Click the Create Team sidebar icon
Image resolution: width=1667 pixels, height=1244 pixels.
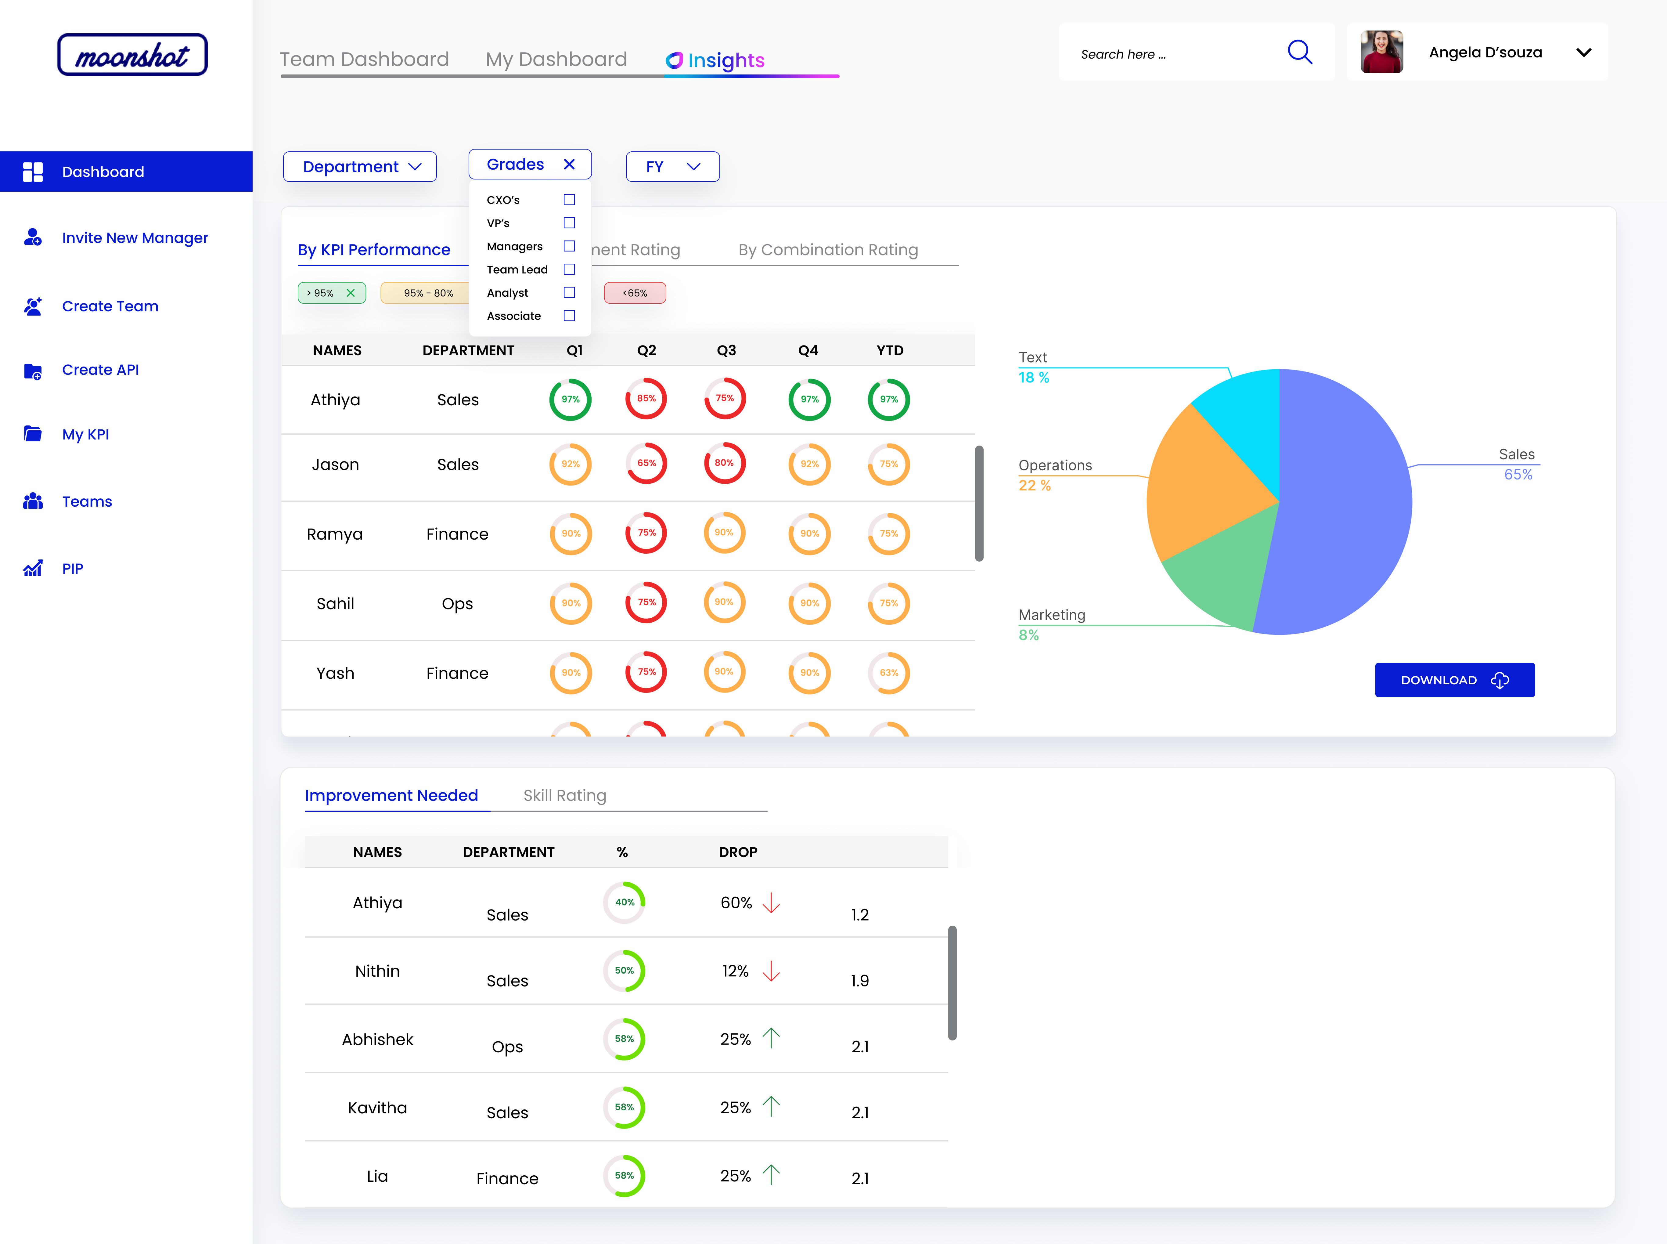click(32, 306)
